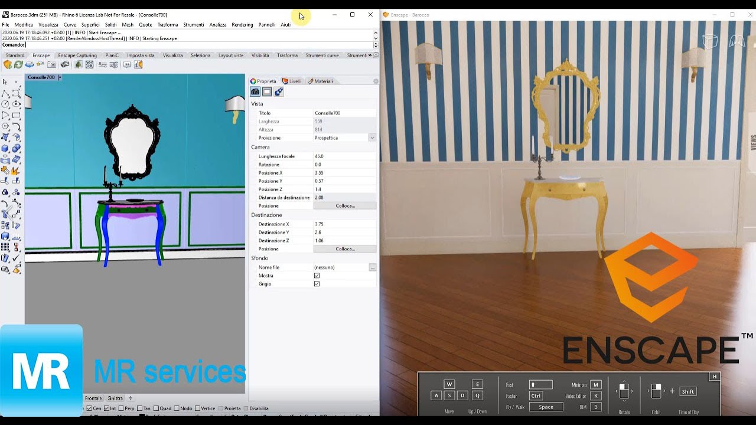The width and height of the screenshot is (756, 425).
Task: Disable the Cen osnap checkbox
Action: coord(89,408)
